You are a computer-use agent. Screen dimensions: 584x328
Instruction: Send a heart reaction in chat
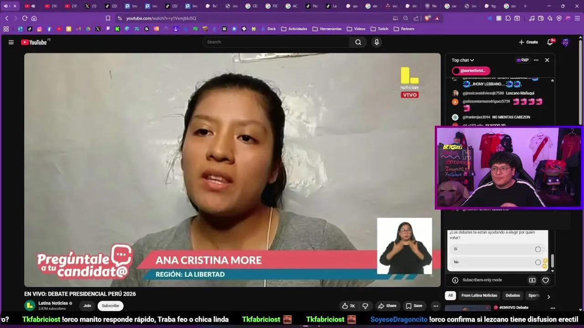pos(545,280)
